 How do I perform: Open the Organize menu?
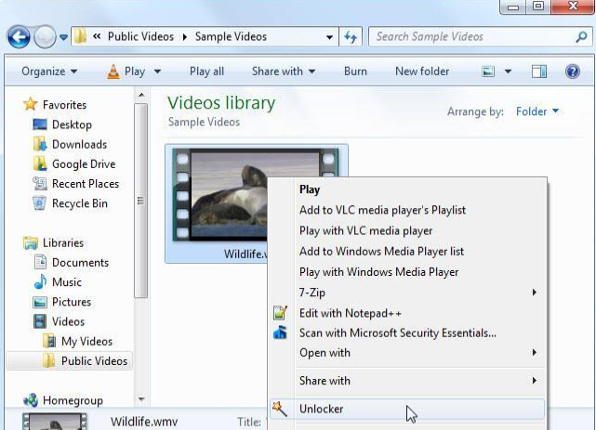[x=49, y=72]
